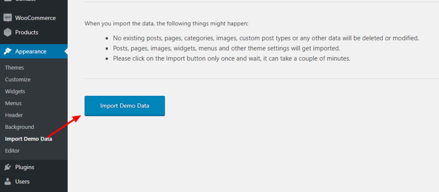Select the Appearance menu label
439x192 pixels.
pos(31,52)
